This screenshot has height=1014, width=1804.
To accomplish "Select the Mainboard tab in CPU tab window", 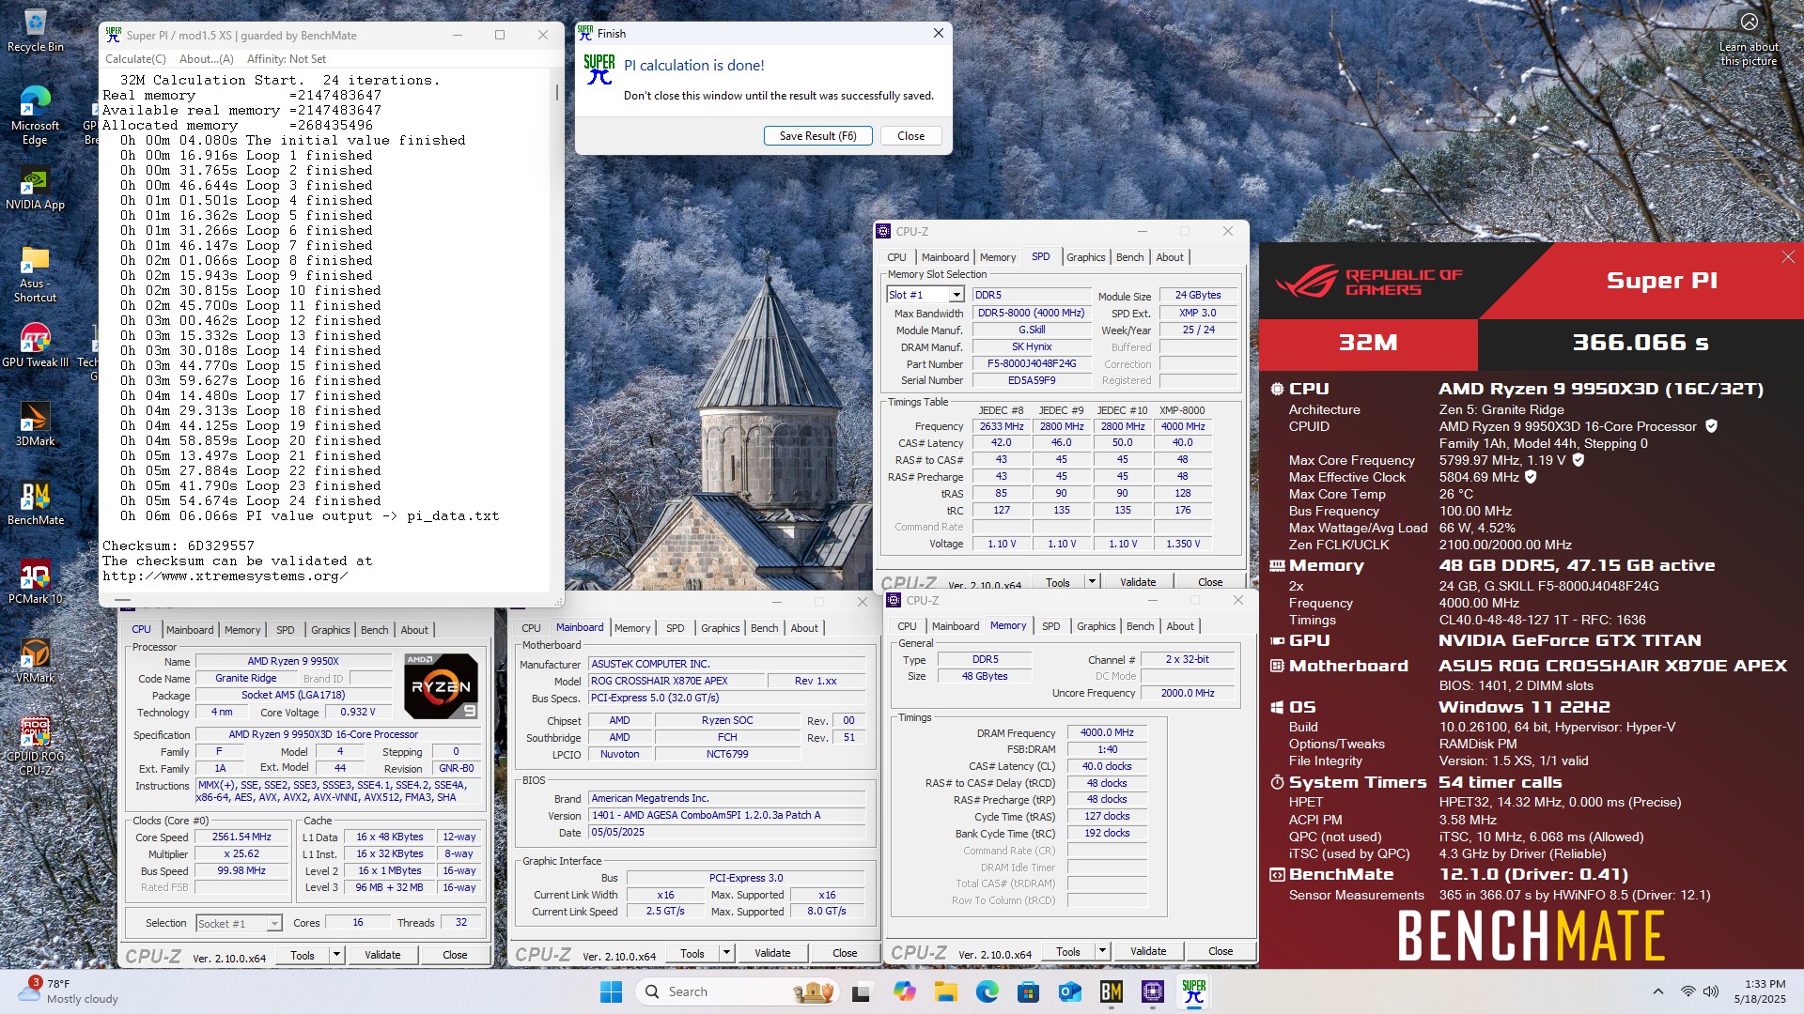I will pos(190,630).
